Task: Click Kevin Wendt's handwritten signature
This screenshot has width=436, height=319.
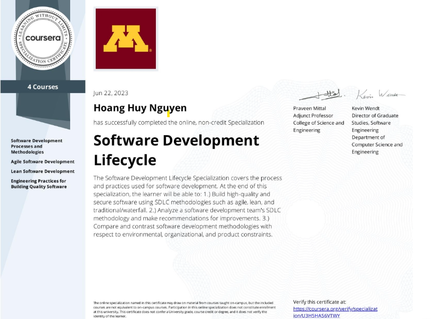Action: [x=380, y=95]
